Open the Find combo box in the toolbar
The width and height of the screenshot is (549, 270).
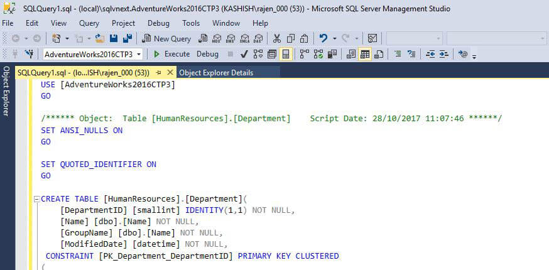pyautogui.click(x=414, y=38)
